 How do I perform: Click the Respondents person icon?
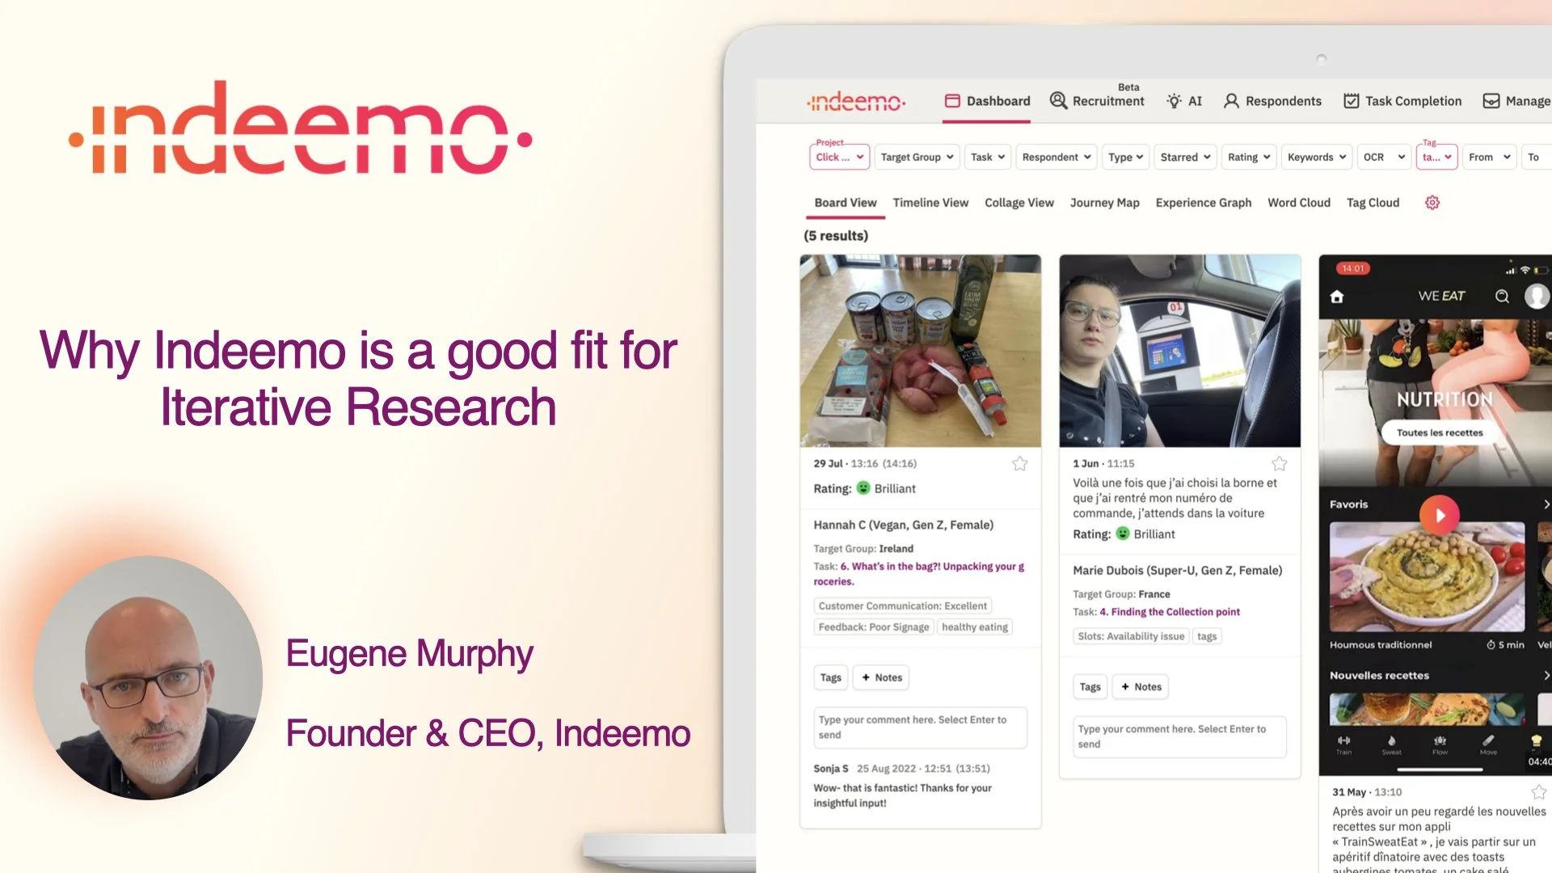coord(1231,101)
